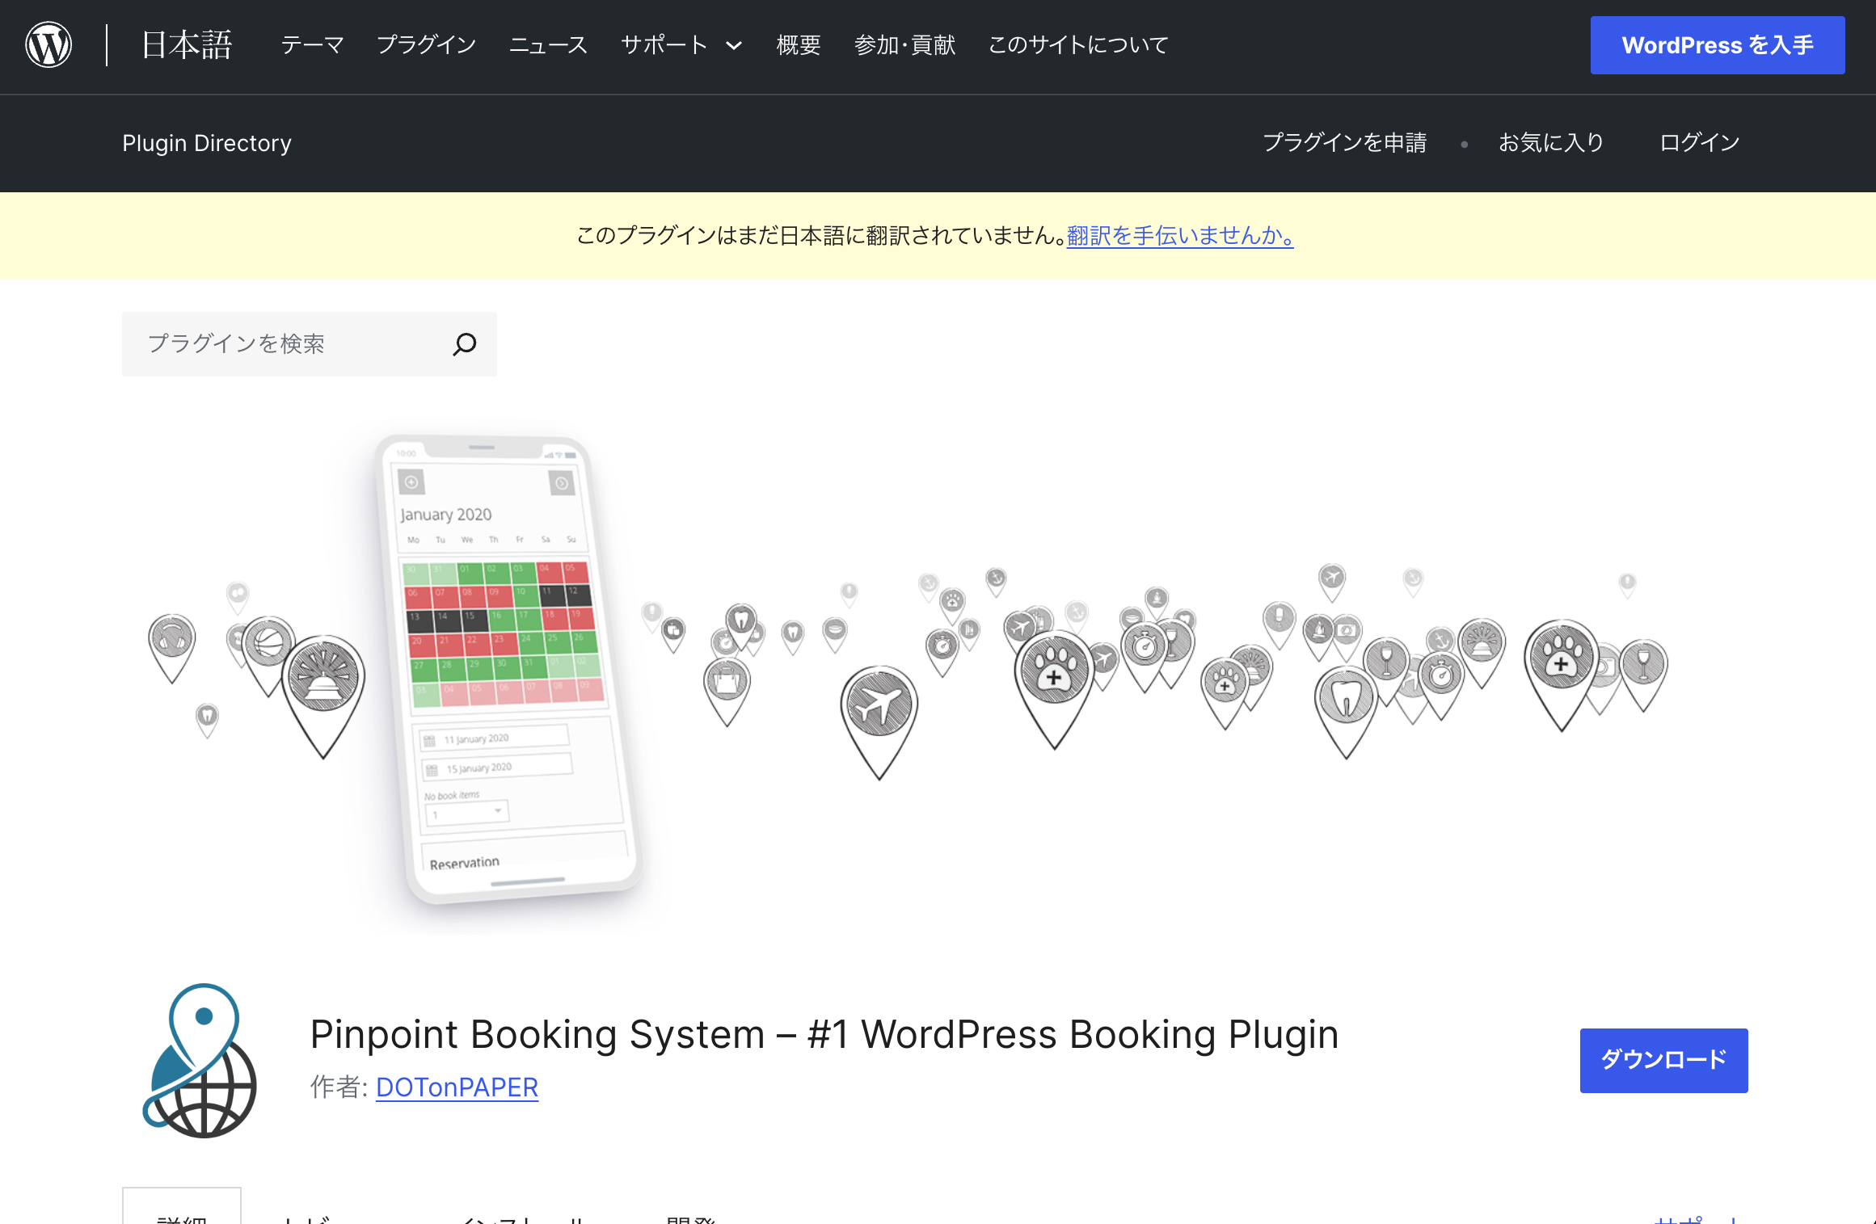Open the プラグイン menu item
Viewport: 1876px width, 1224px height.
[427, 45]
